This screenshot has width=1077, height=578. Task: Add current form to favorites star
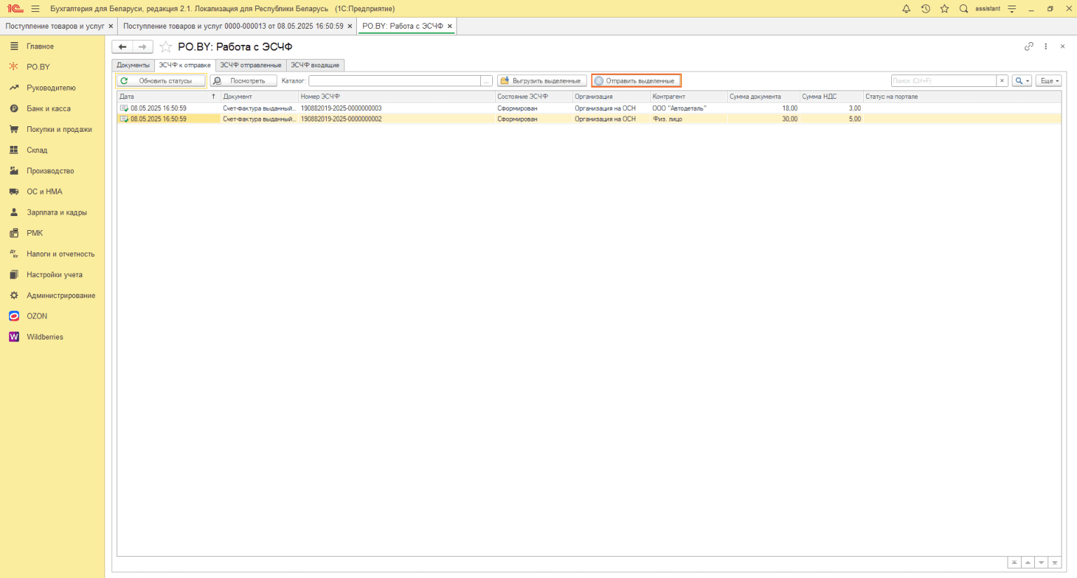[x=166, y=47]
